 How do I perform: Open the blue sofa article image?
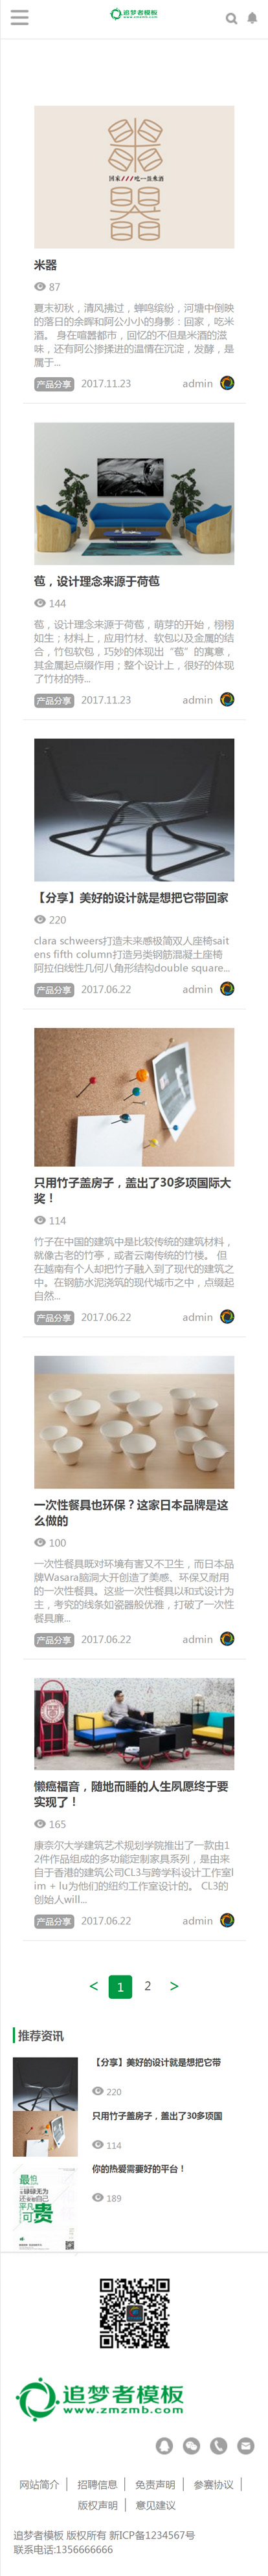tap(134, 493)
